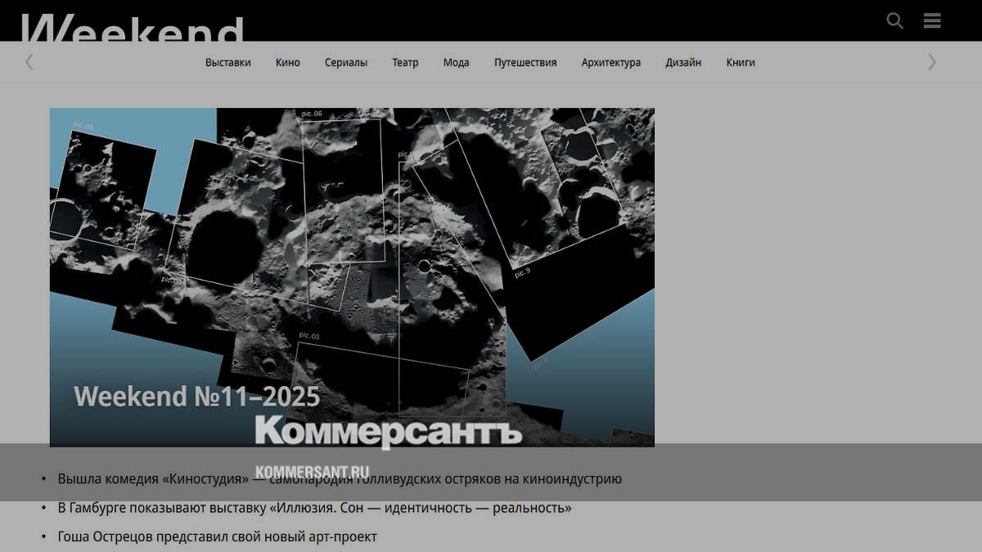This screenshot has width=982, height=552.
Task: Go to the Книги section
Action: [740, 62]
